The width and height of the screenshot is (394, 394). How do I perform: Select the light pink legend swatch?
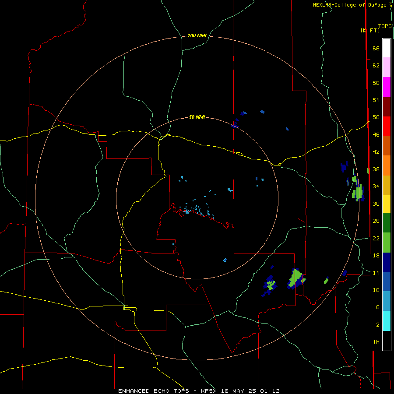[x=387, y=67]
